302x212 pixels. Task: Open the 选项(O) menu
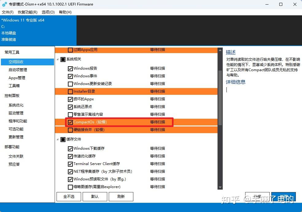click(x=48, y=12)
